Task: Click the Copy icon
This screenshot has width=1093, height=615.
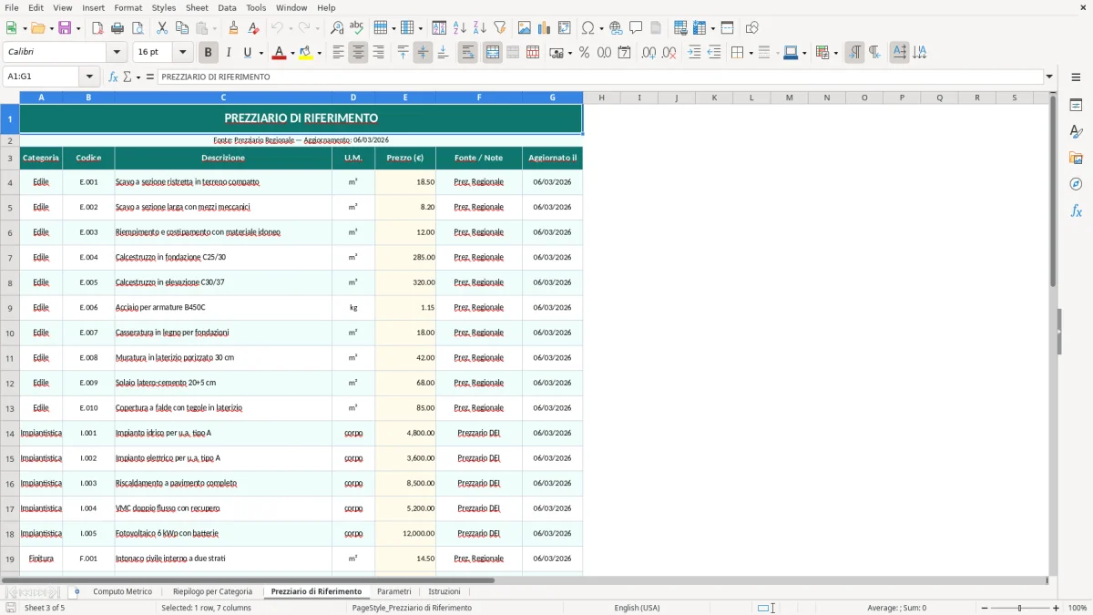Action: coord(182,28)
